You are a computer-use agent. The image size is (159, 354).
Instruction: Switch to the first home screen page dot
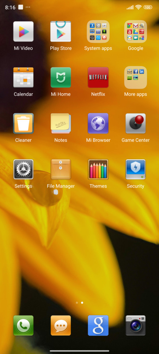pos(77,303)
